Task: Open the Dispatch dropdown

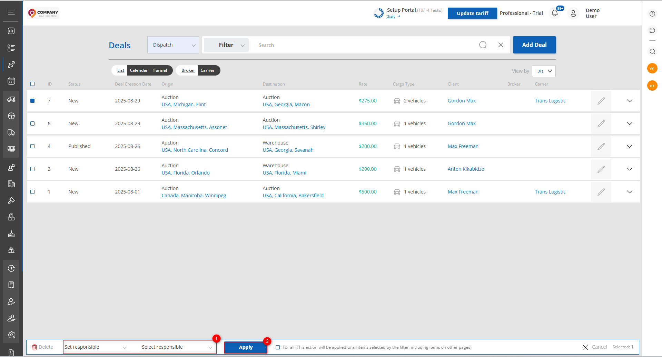Action: click(173, 45)
